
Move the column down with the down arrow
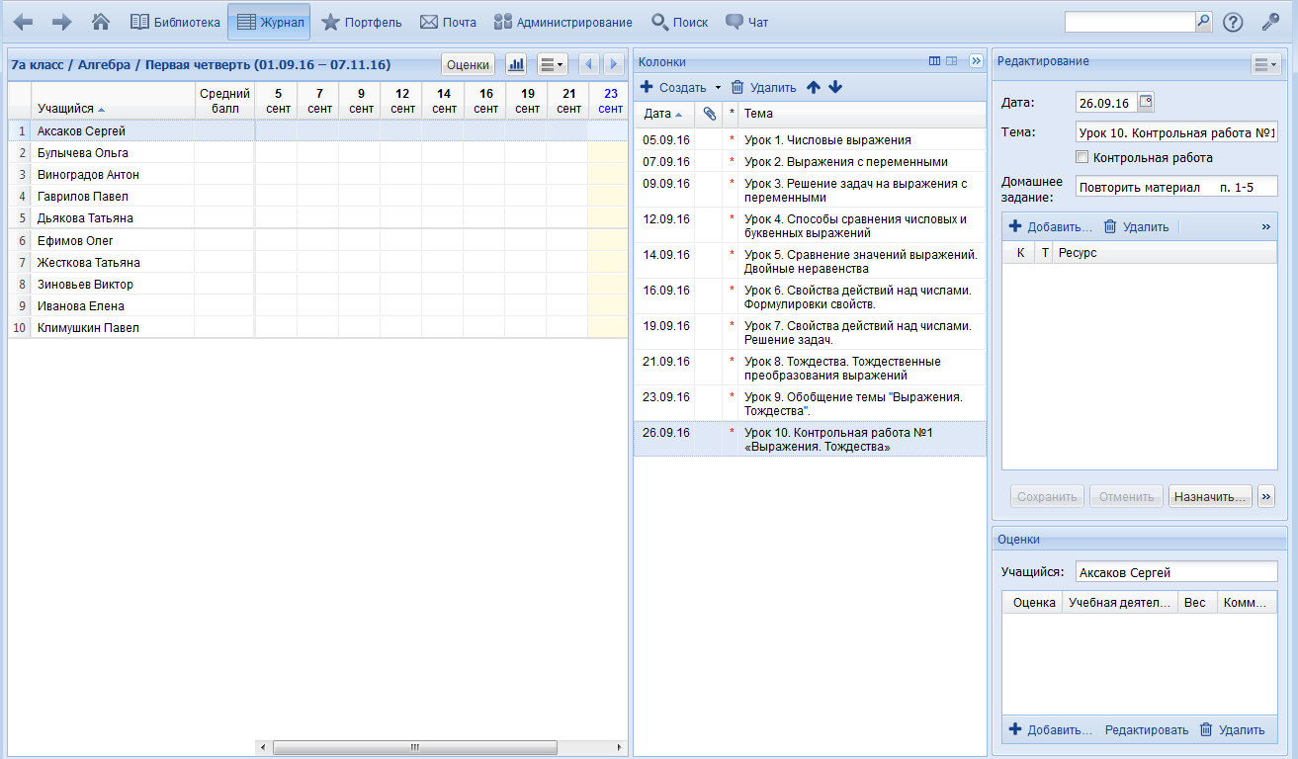(835, 87)
